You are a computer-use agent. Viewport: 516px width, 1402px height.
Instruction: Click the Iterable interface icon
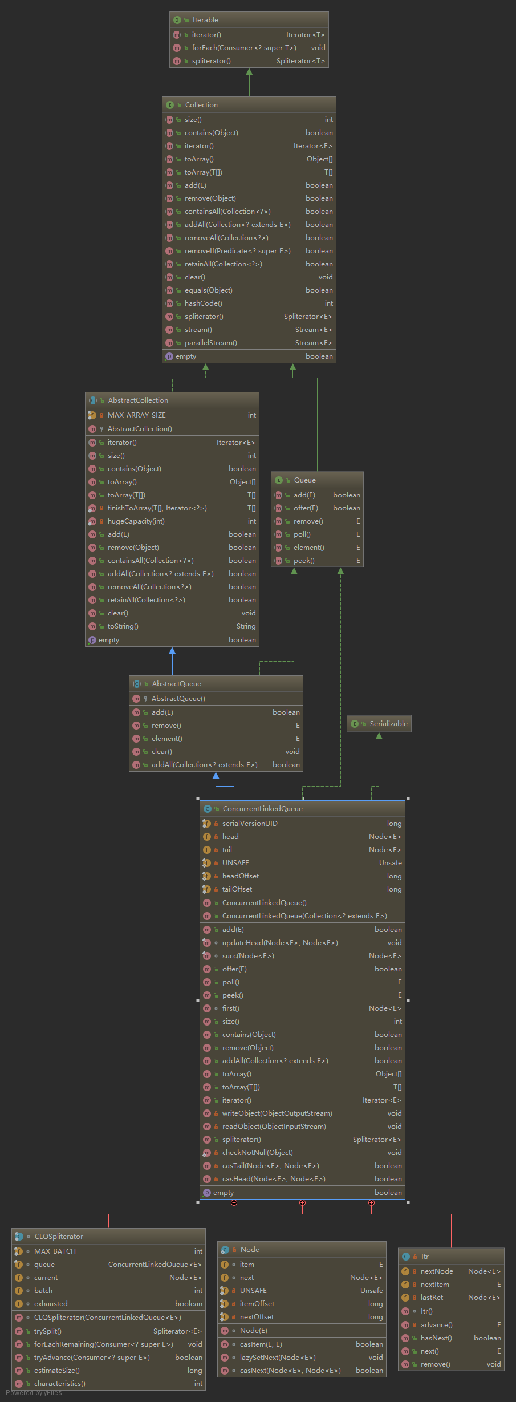tap(177, 20)
